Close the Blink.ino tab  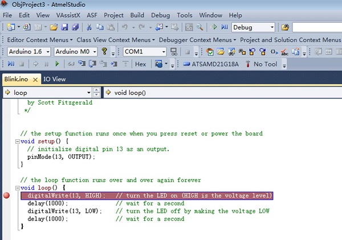(35, 80)
